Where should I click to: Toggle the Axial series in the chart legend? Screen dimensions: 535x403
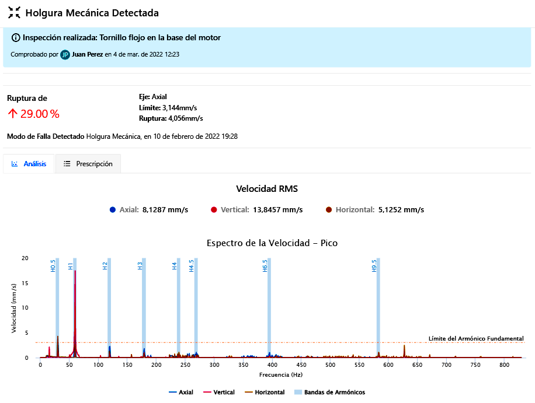(181, 392)
